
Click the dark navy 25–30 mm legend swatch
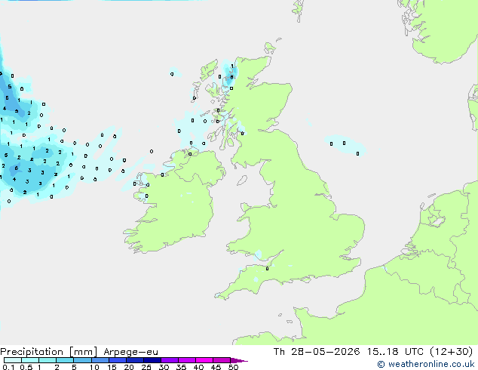pyautogui.click(x=152, y=360)
